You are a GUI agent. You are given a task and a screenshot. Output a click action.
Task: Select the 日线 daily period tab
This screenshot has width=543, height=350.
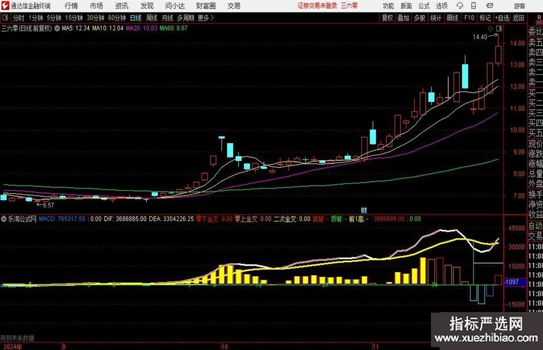click(136, 18)
